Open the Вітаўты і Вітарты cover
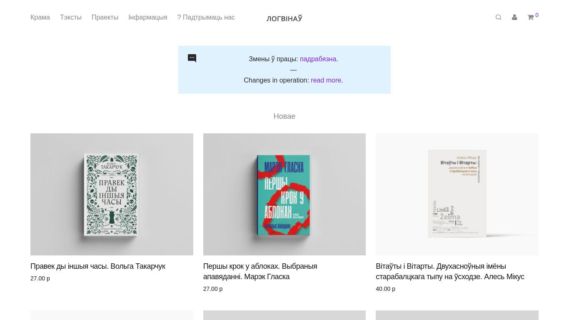569x320 pixels. (x=457, y=194)
